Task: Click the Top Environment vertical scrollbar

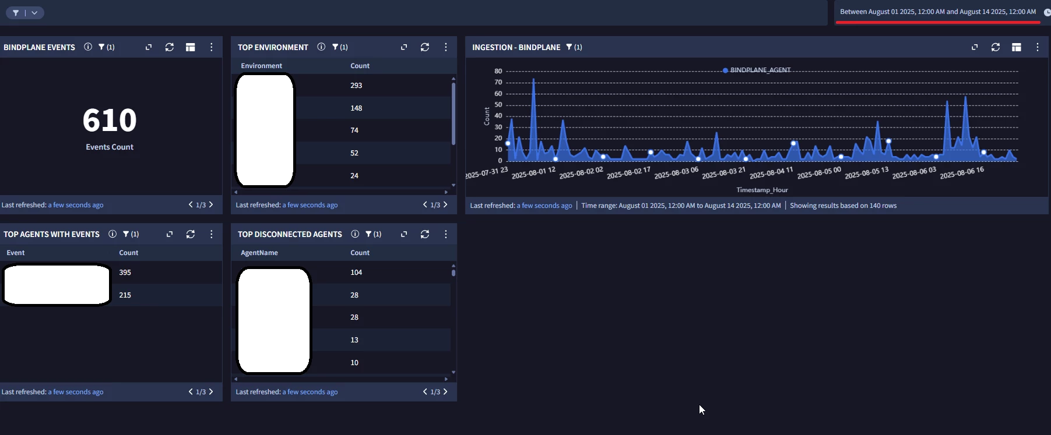Action: (x=454, y=114)
